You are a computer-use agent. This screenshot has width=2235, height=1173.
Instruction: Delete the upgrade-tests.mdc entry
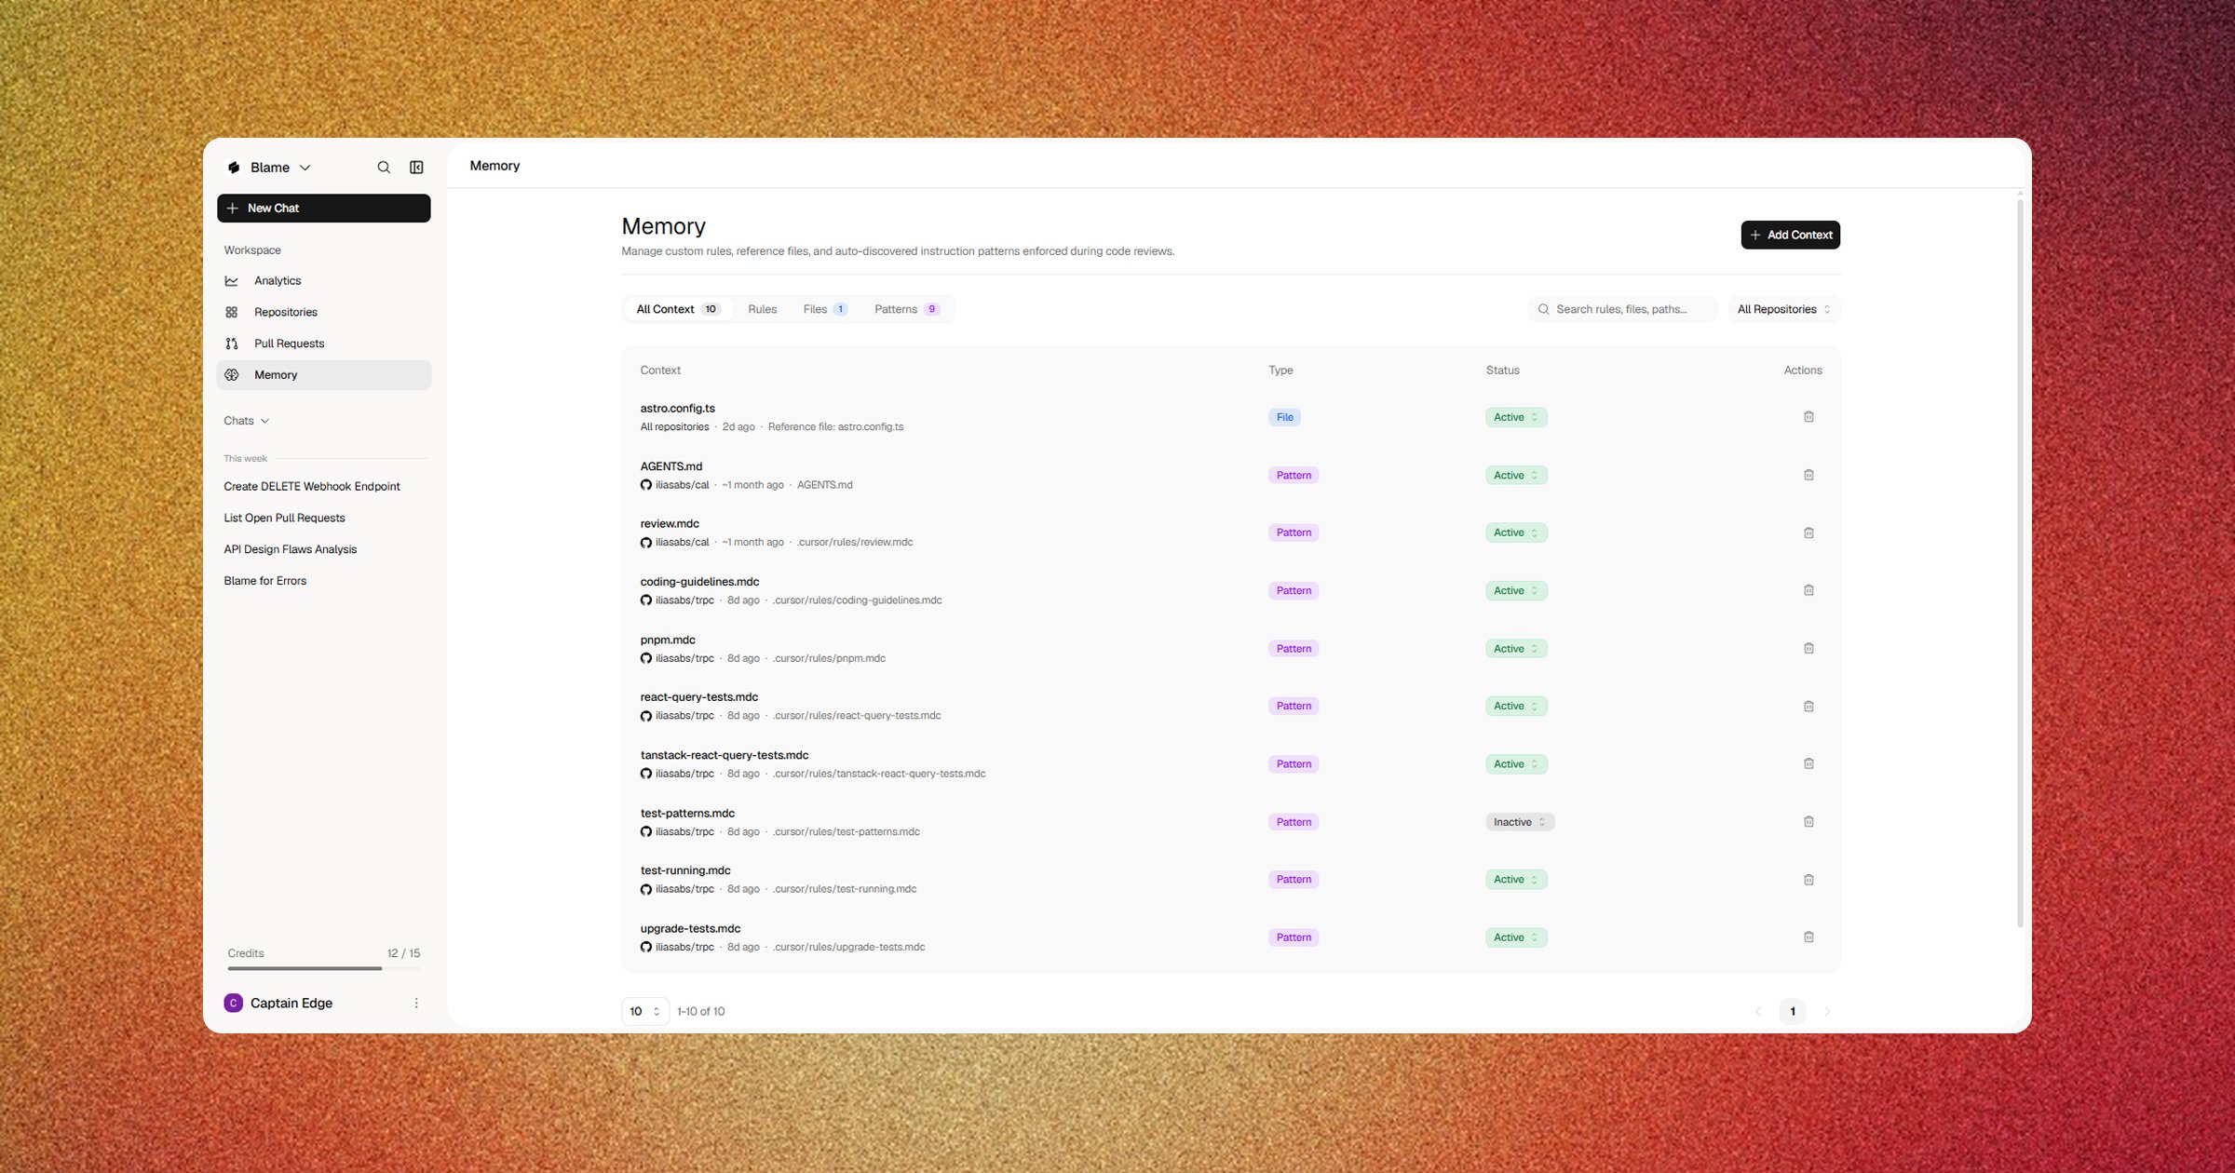(x=1808, y=937)
